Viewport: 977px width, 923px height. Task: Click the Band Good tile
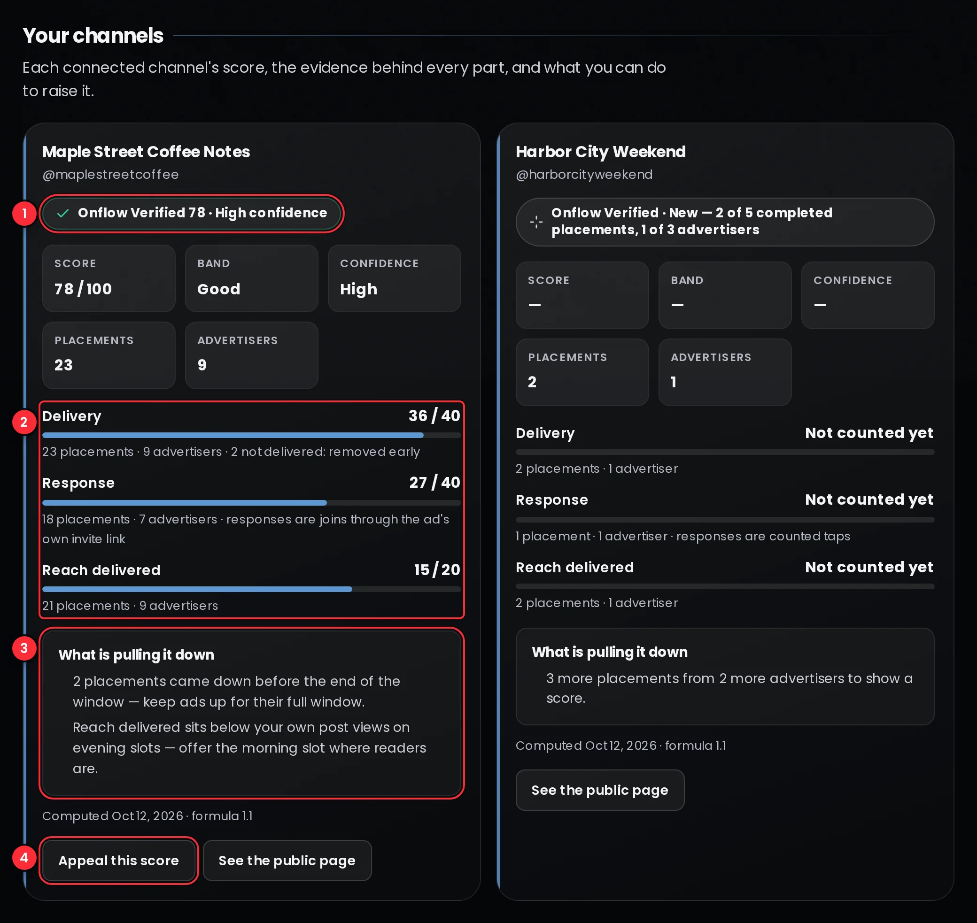click(x=251, y=278)
